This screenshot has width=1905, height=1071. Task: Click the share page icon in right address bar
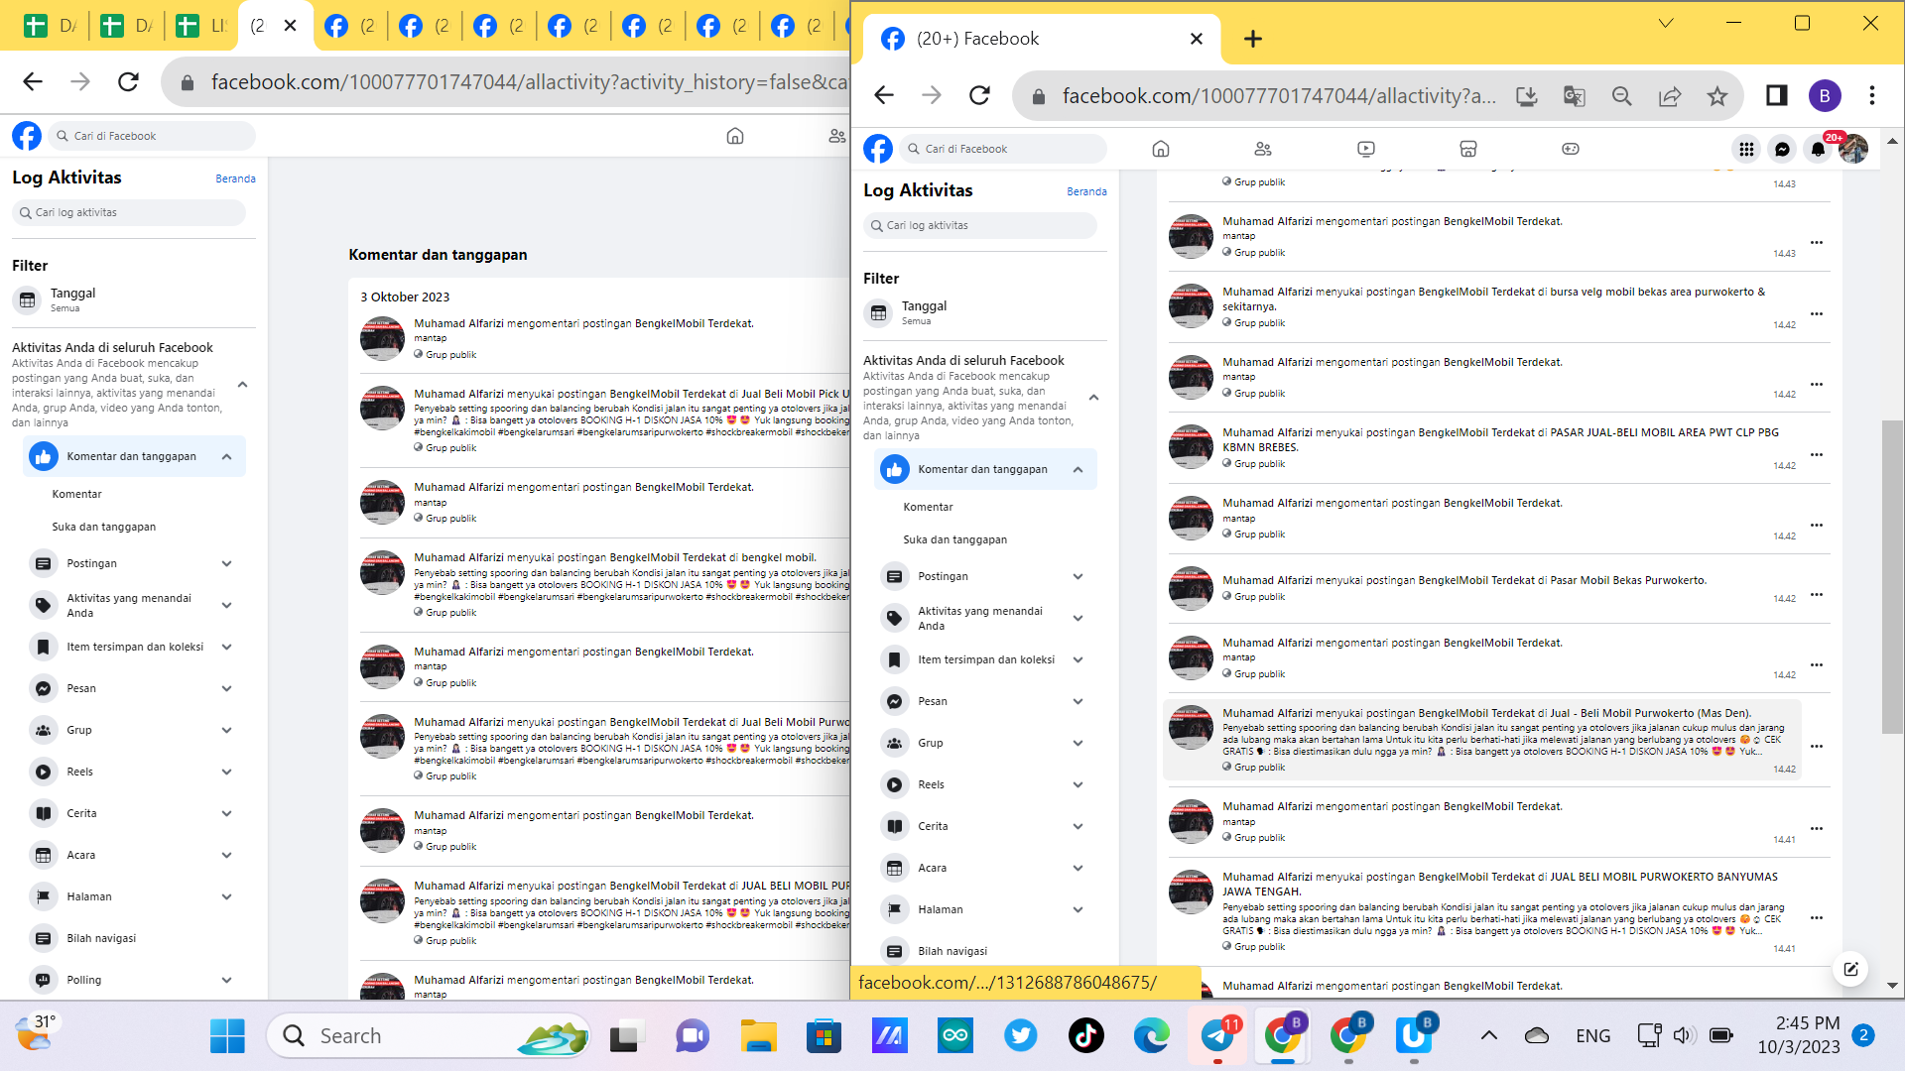tap(1670, 96)
